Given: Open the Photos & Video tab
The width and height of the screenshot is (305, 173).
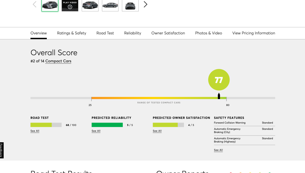Looking at the screenshot, I should (208, 33).
